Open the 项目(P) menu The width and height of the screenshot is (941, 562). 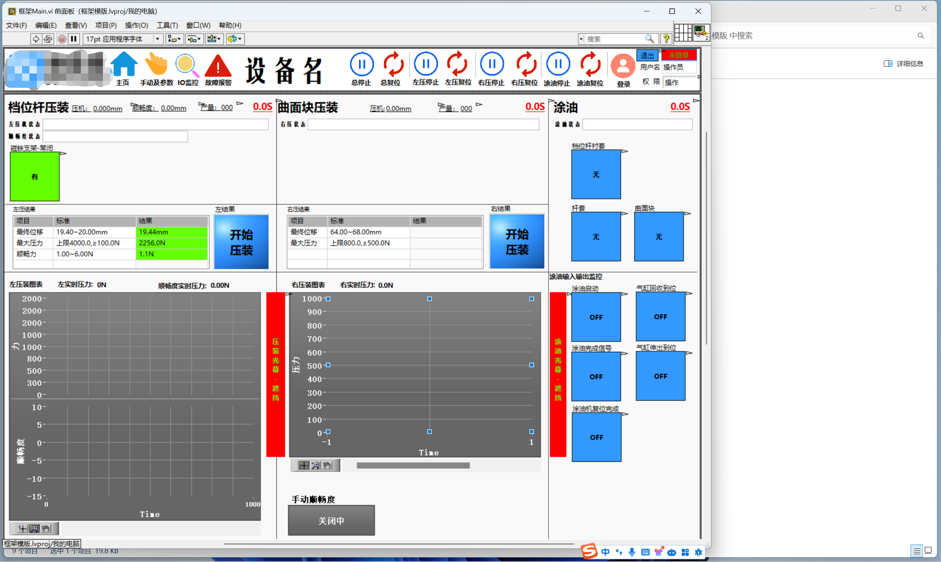pyautogui.click(x=106, y=25)
